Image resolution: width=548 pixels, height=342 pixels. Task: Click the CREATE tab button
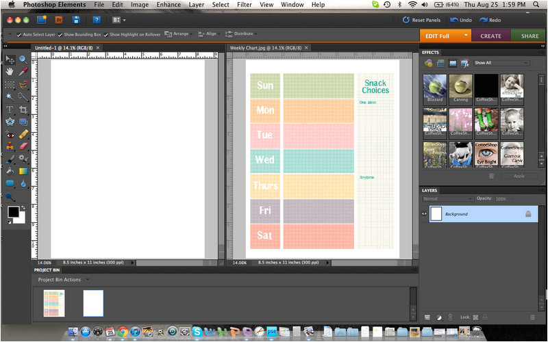click(x=490, y=36)
